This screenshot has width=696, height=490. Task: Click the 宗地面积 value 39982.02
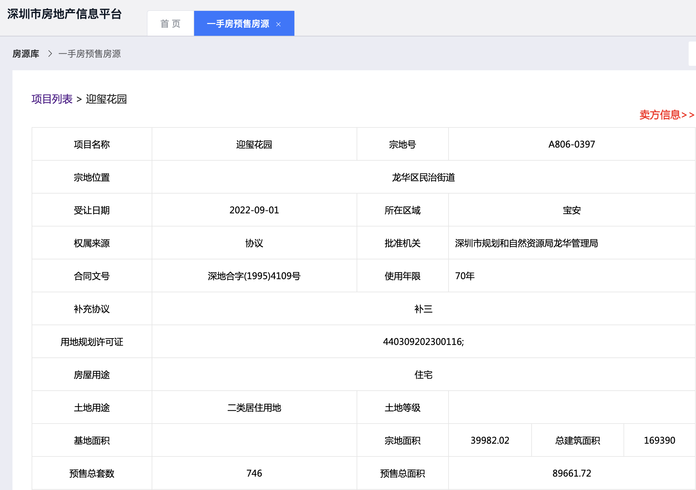[490, 440]
